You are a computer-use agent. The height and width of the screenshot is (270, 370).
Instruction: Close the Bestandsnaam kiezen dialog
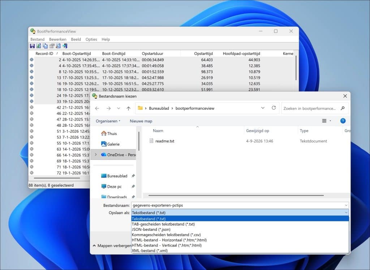point(345,96)
